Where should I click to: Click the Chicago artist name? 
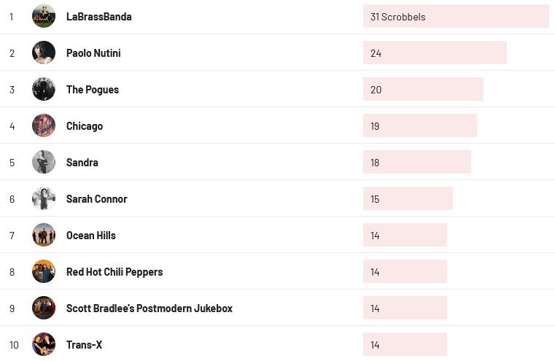pyautogui.click(x=85, y=126)
